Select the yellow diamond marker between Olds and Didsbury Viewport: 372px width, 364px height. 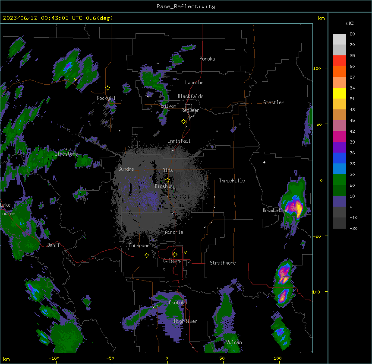(167, 180)
